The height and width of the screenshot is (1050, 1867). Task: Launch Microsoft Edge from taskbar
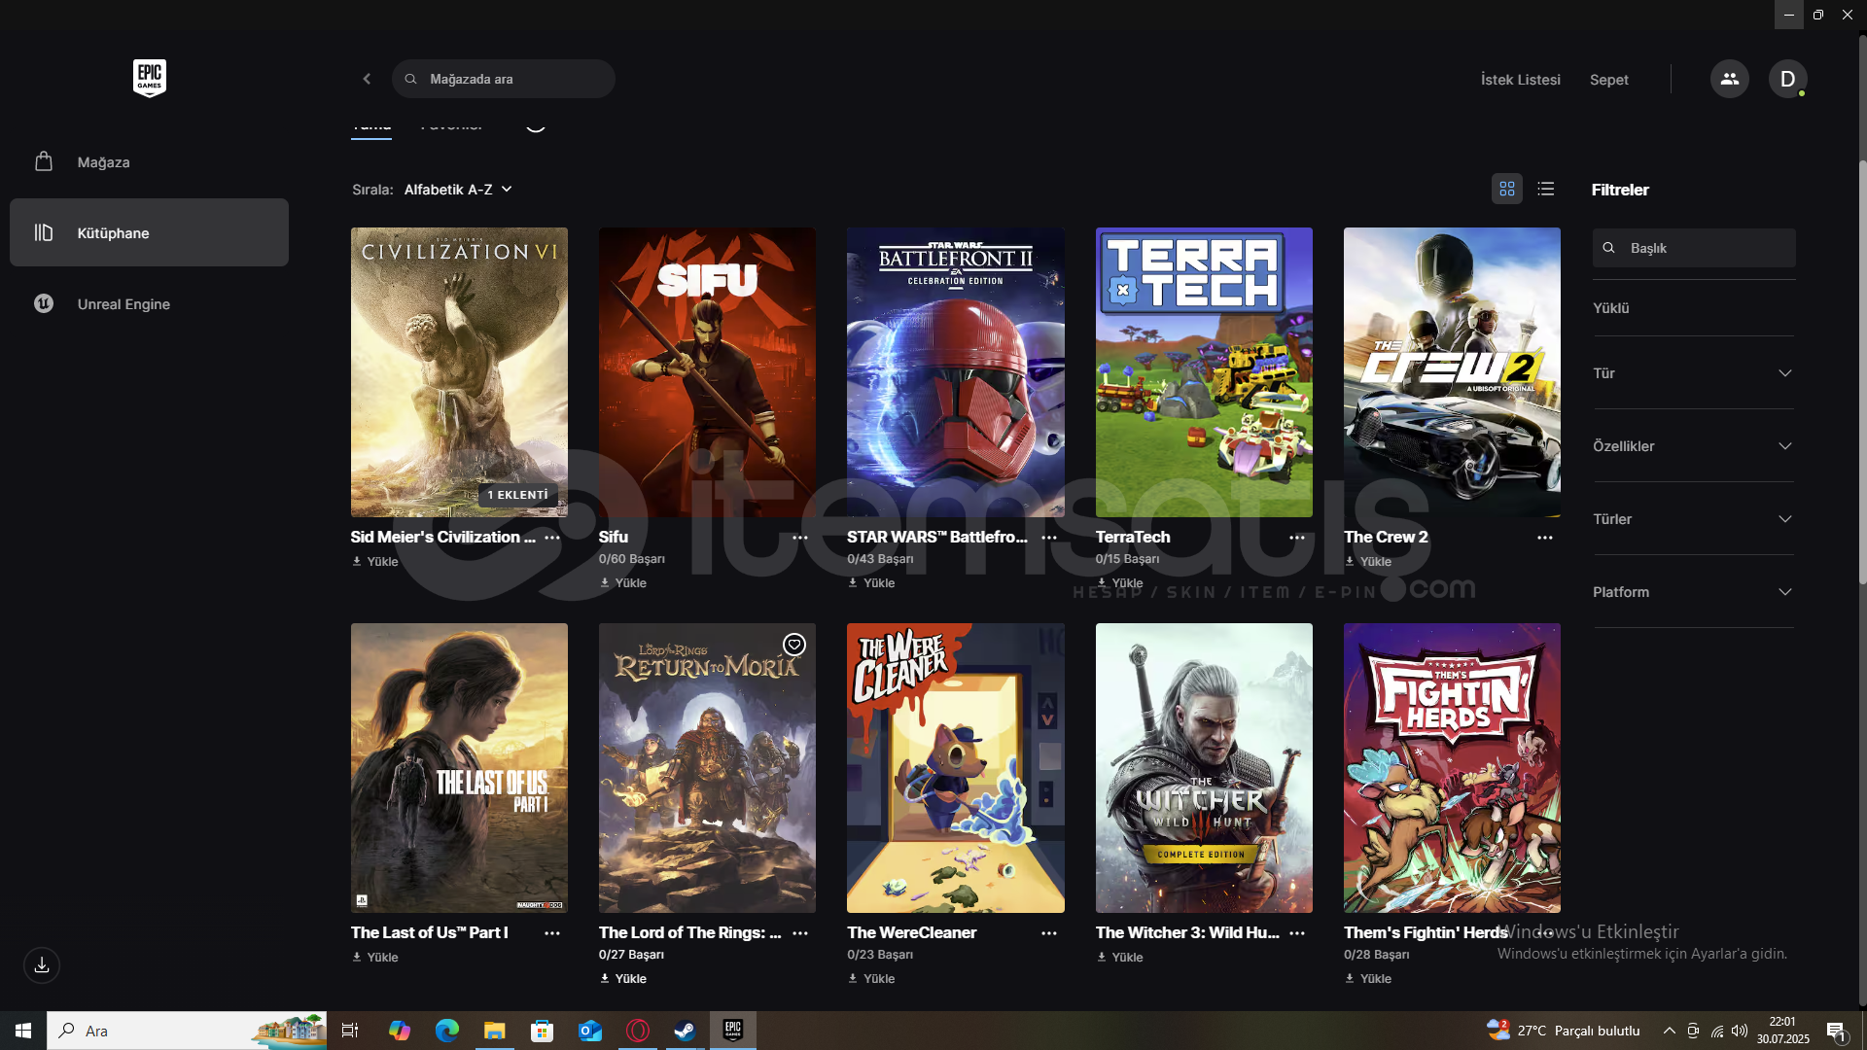click(447, 1031)
